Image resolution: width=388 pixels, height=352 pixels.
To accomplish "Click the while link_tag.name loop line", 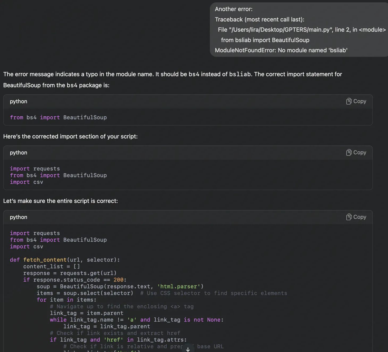I will coord(137,320).
